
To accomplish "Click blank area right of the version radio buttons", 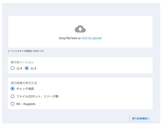I will point(94,68).
